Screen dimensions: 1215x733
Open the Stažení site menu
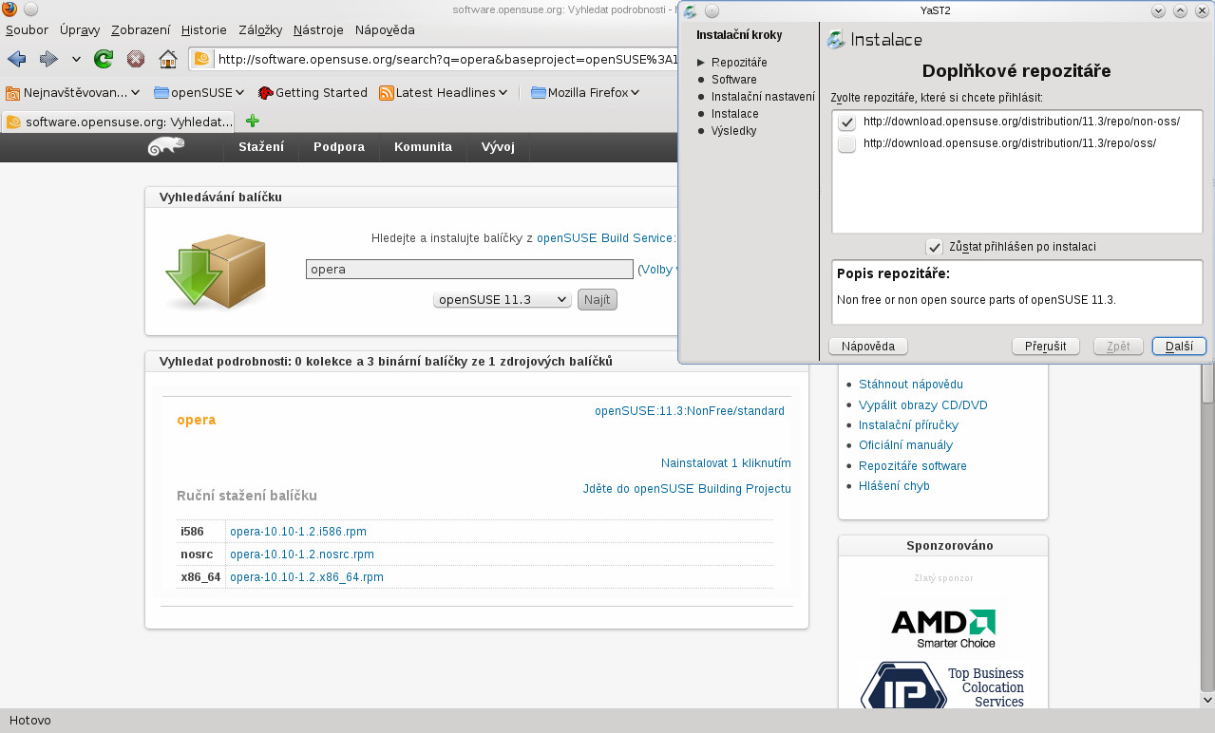[261, 147]
